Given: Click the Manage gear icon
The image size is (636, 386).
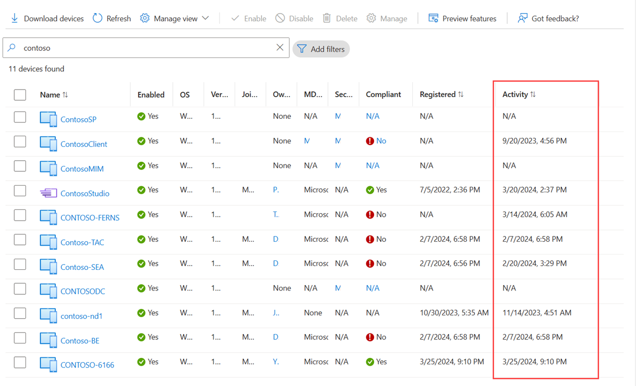Looking at the screenshot, I should [372, 17].
